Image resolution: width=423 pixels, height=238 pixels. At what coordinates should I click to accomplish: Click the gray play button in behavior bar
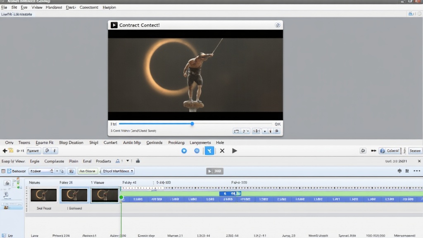[x=215, y=171]
